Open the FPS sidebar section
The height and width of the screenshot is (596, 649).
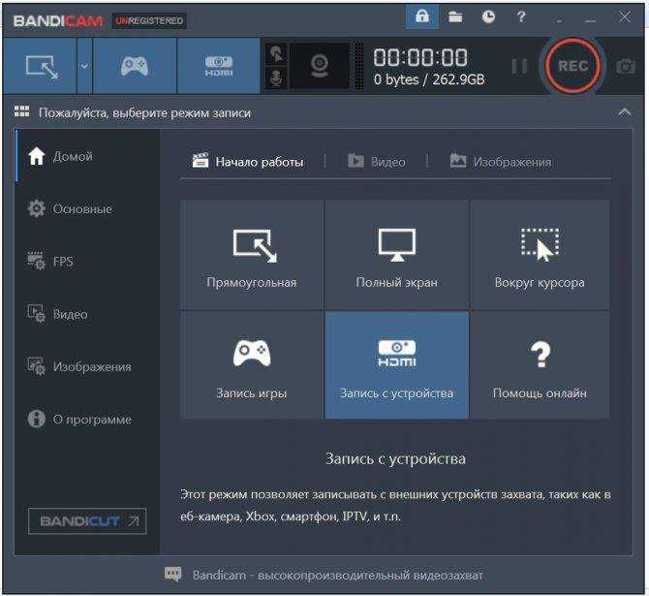(x=87, y=262)
